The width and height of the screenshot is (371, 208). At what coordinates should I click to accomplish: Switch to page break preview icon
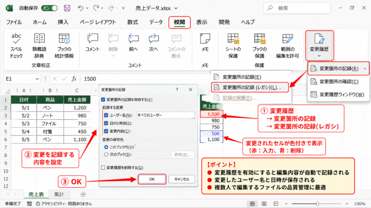[275, 204]
